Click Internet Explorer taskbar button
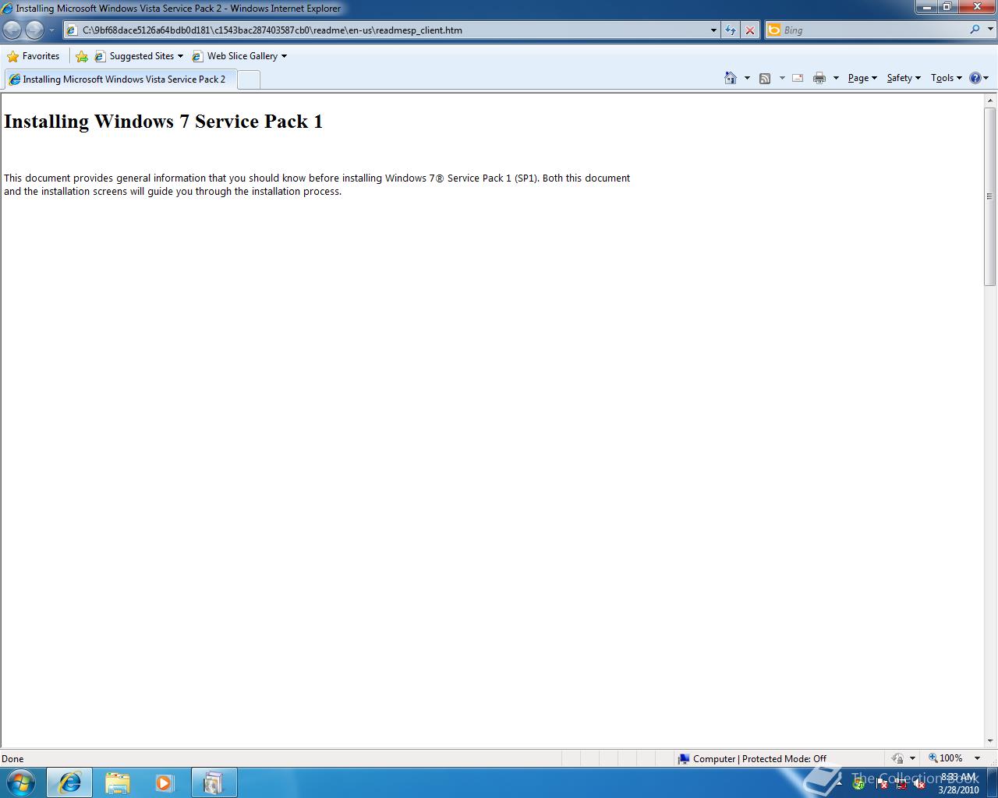This screenshot has height=798, width=998. pos(69,782)
